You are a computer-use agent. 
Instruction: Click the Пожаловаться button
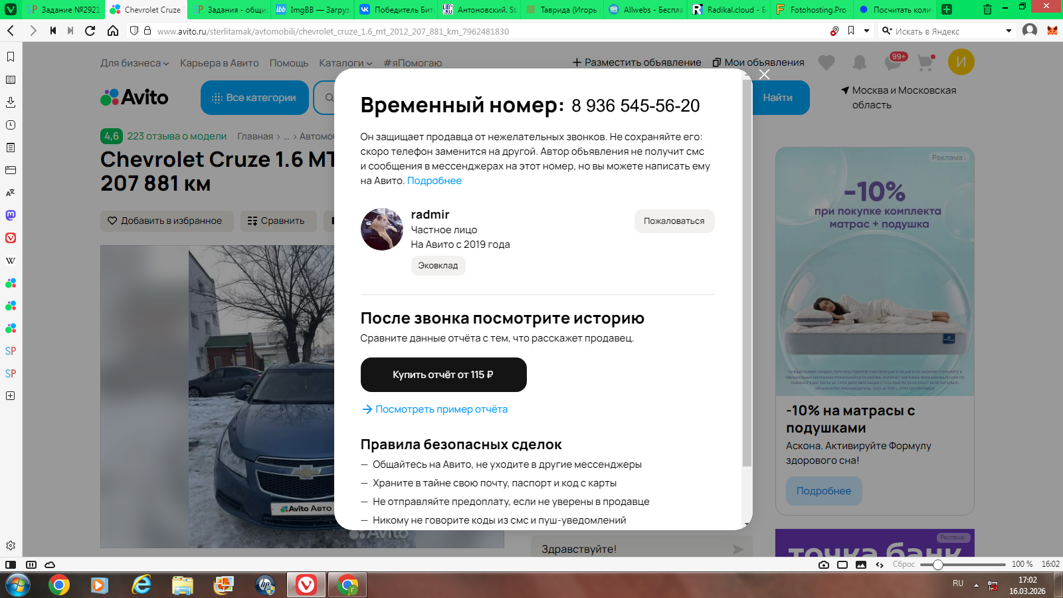click(674, 221)
